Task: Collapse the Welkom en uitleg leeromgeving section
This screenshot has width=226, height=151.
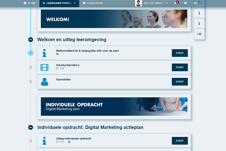Action: (x=31, y=40)
